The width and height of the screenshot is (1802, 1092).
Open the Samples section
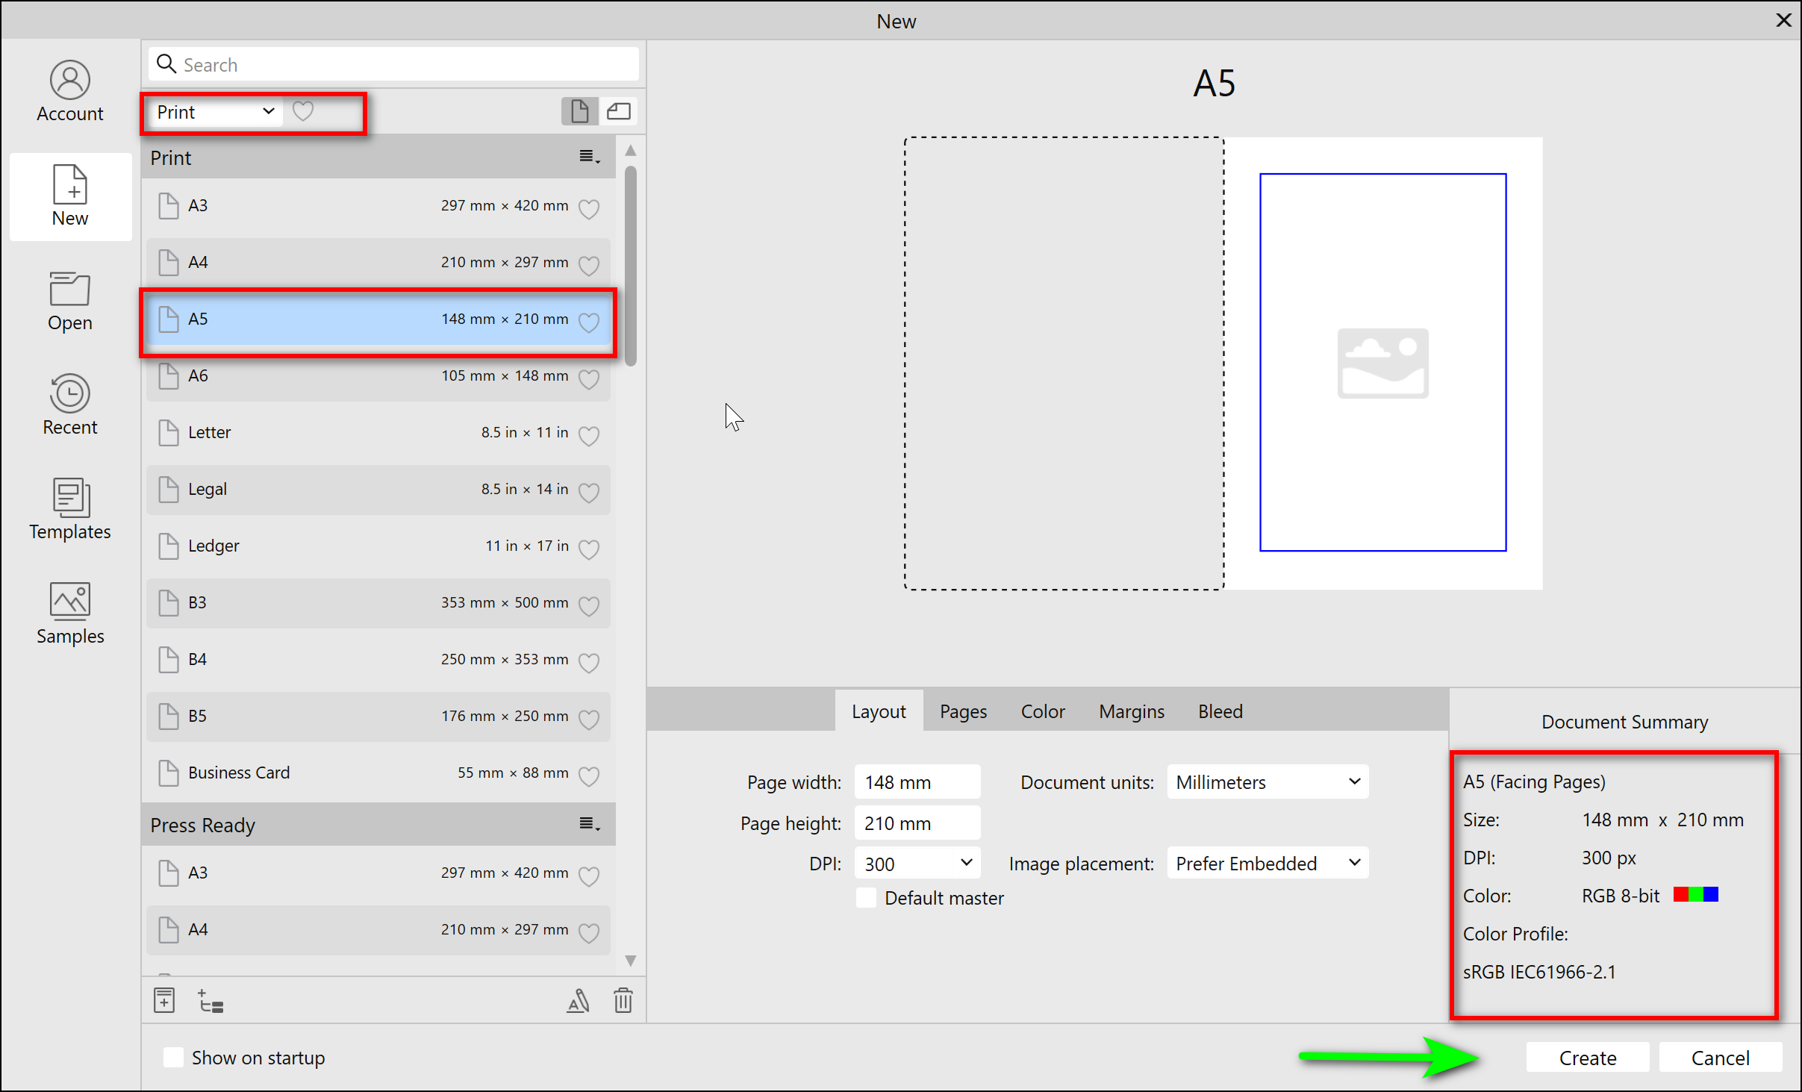click(70, 614)
